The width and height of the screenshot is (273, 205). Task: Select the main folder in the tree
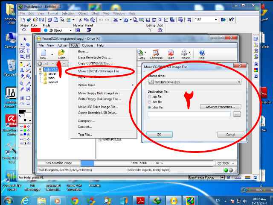point(51,78)
